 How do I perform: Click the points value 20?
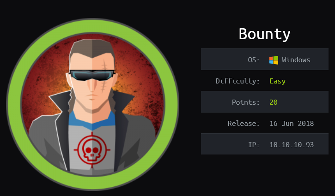[x=274, y=102]
